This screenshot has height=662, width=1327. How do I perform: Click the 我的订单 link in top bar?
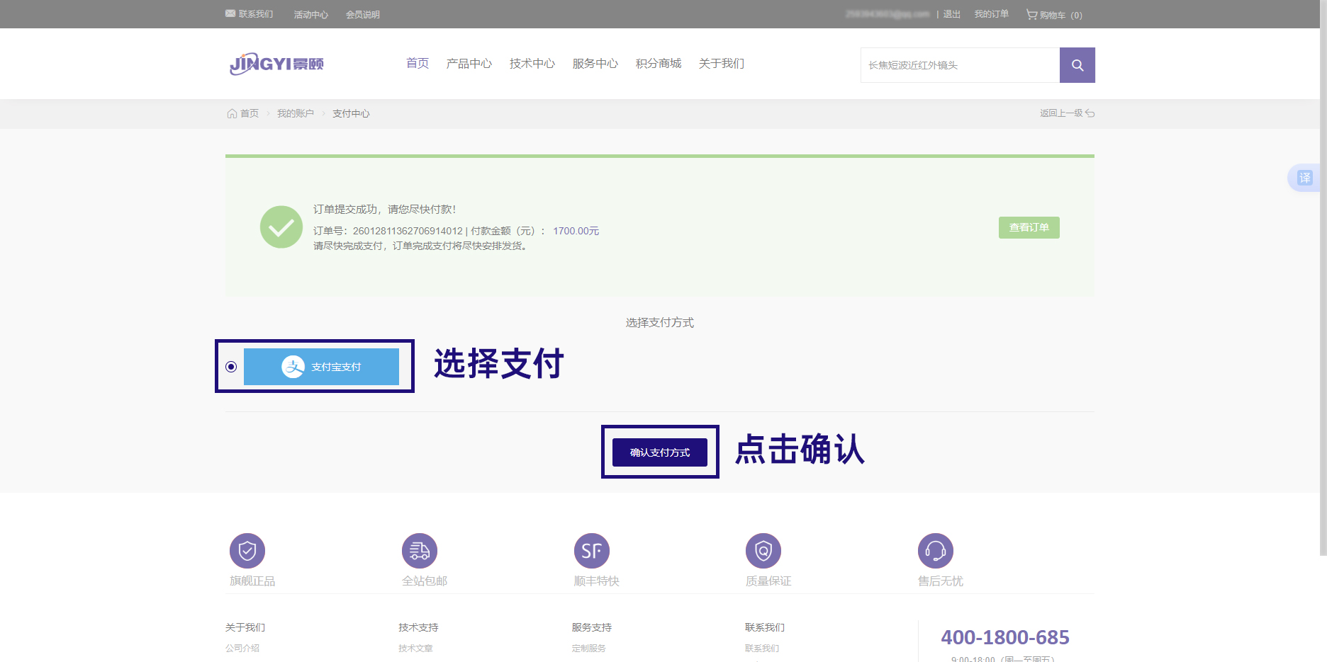[991, 14]
